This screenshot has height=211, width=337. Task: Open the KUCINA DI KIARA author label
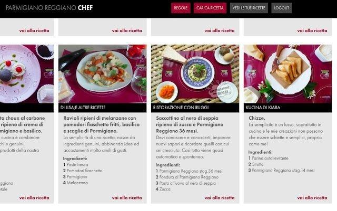click(263, 108)
